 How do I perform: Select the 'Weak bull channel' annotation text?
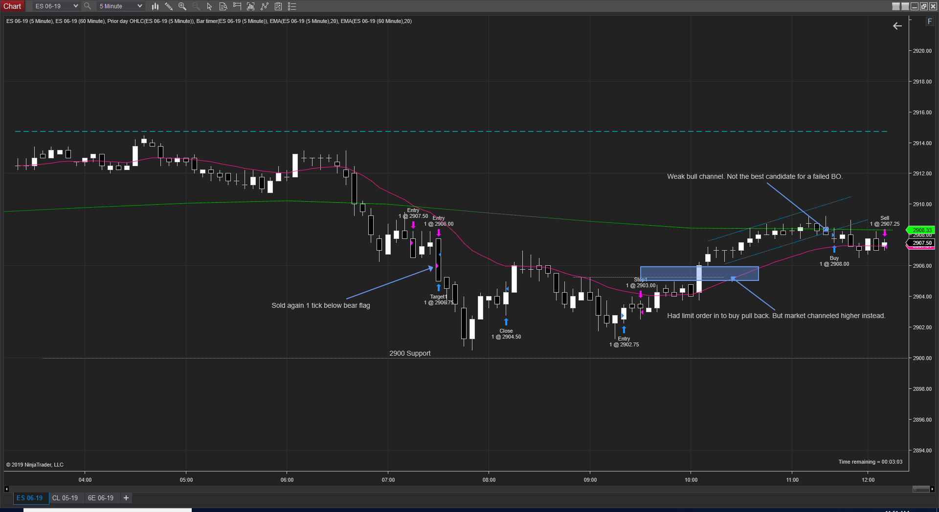pos(755,176)
